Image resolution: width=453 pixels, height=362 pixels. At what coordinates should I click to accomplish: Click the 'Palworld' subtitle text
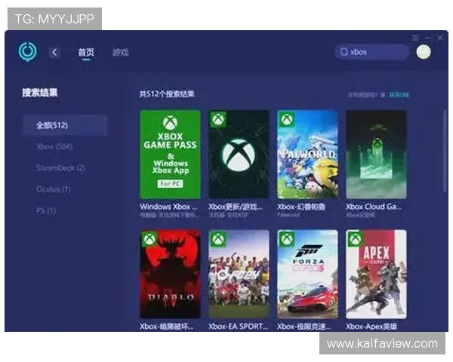pos(288,215)
